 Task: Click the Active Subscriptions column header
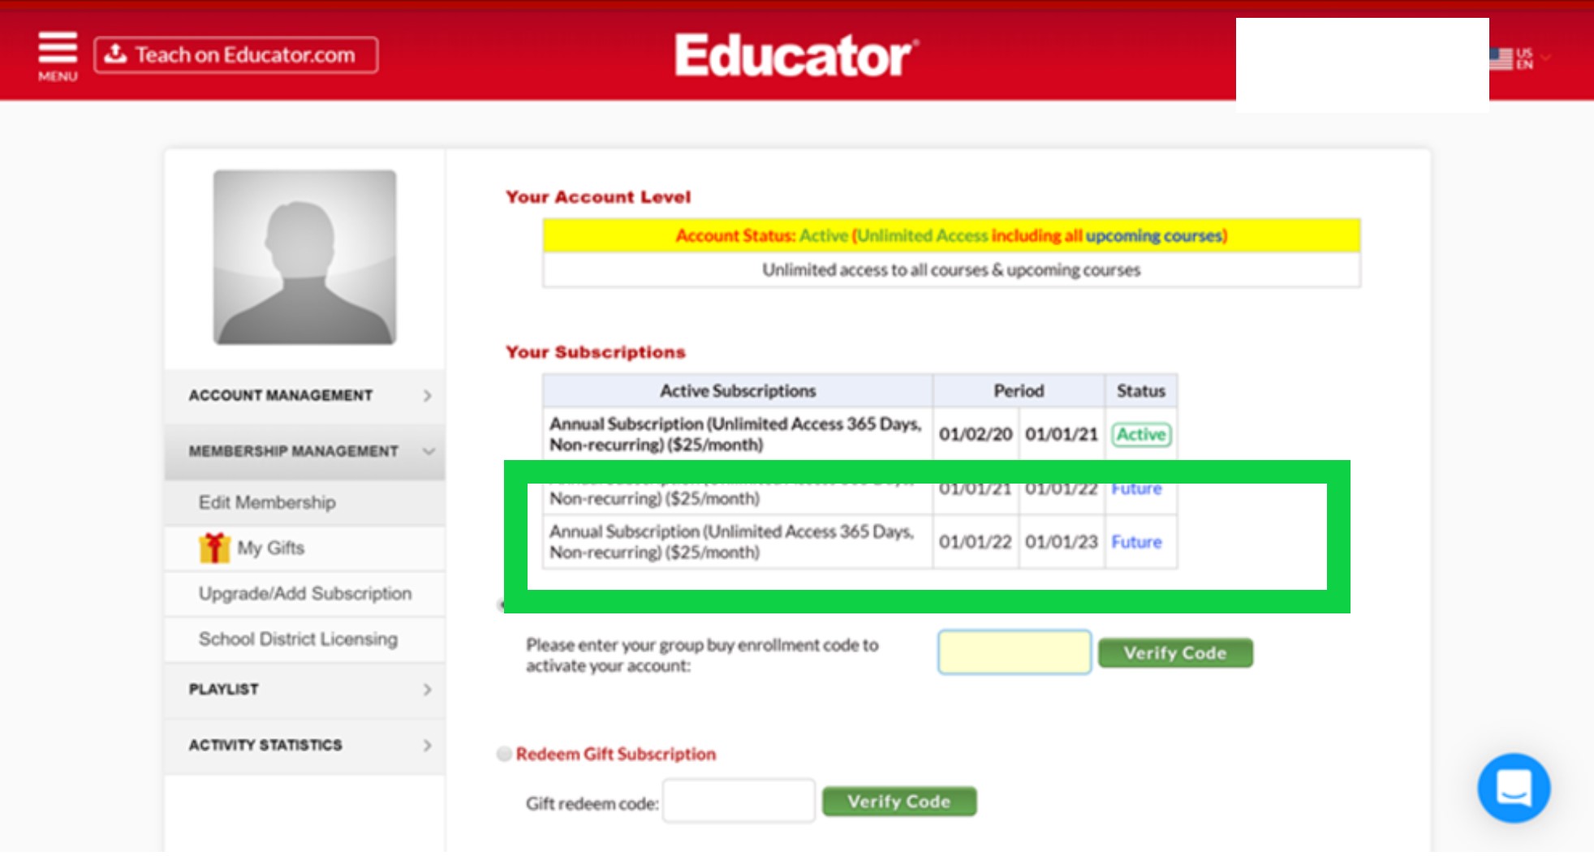coord(738,391)
